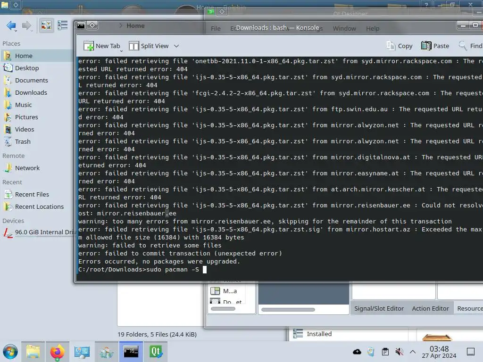This screenshot has height=362, width=483.
Task: Click the tray icon next to the cloud icon
Action: coord(371,352)
